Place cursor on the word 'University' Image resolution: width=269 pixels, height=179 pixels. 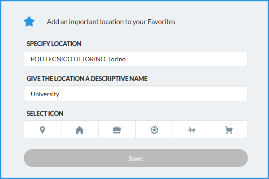coord(45,94)
